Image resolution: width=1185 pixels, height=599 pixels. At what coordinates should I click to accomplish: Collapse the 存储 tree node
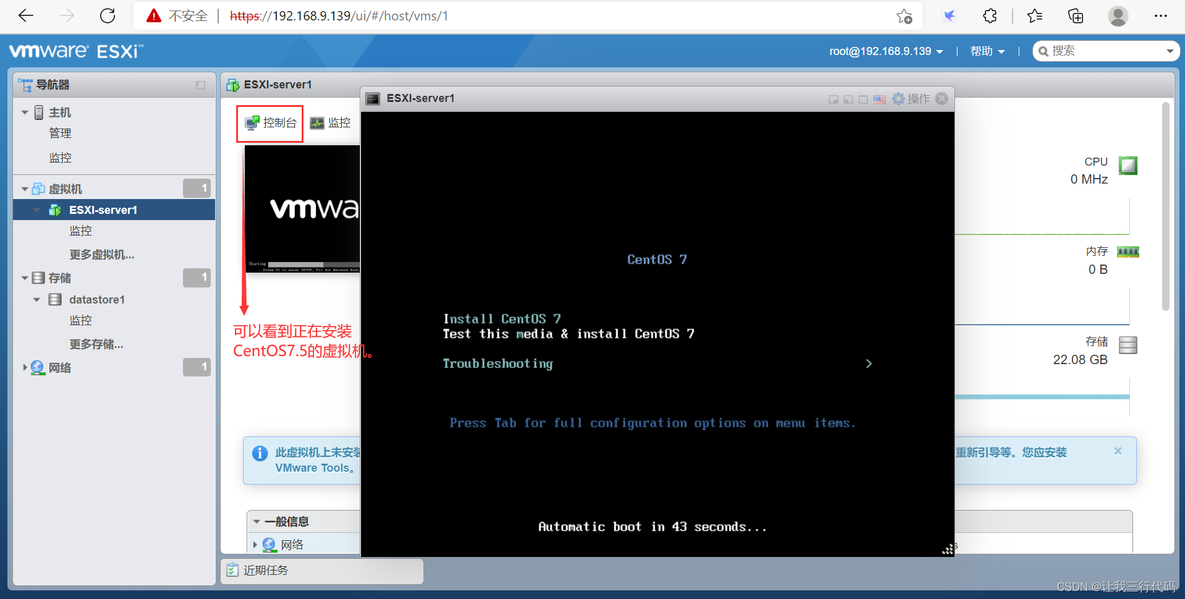tap(25, 278)
